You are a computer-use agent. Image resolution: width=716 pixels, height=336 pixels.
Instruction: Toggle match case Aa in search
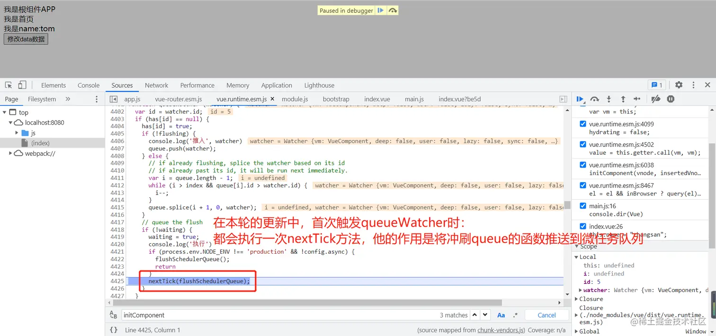point(501,315)
